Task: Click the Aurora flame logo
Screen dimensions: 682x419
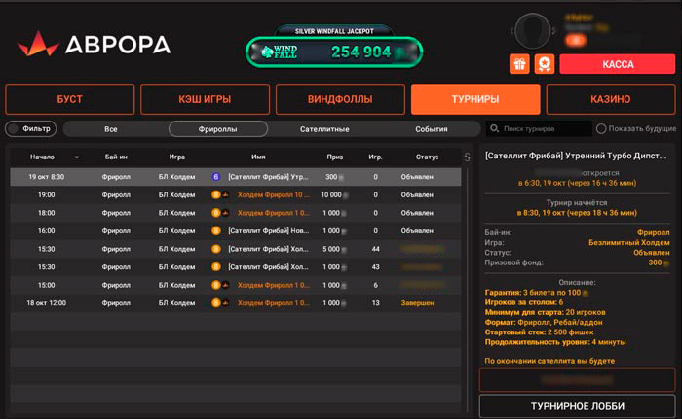Action: pos(38,44)
